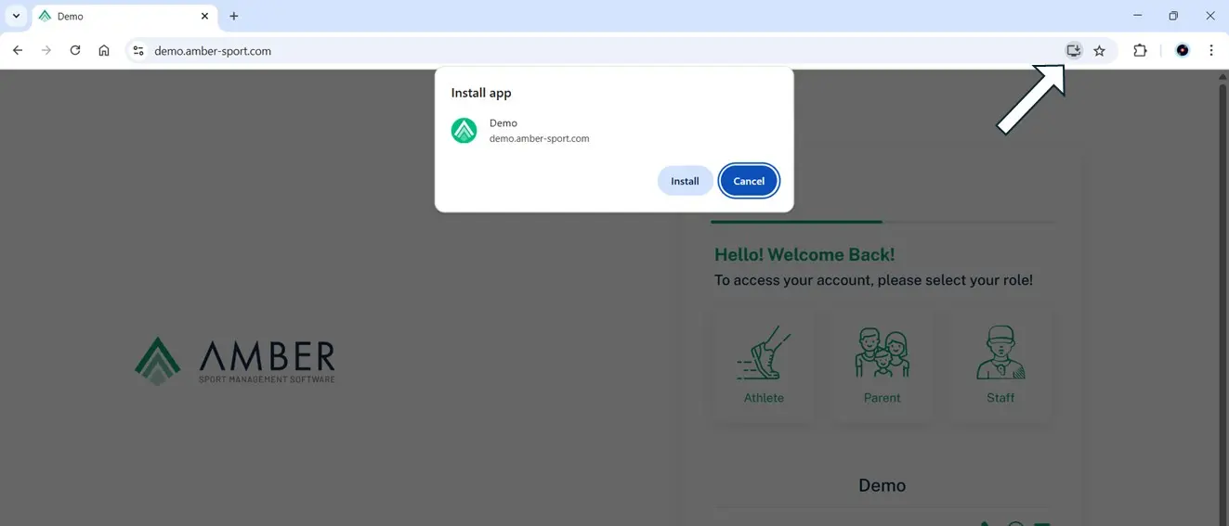Select the Parent role
This screenshot has width=1229, height=526.
pyautogui.click(x=883, y=366)
